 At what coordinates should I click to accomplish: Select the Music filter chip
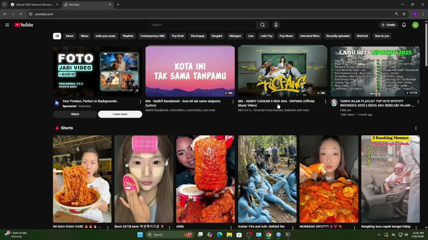70,36
